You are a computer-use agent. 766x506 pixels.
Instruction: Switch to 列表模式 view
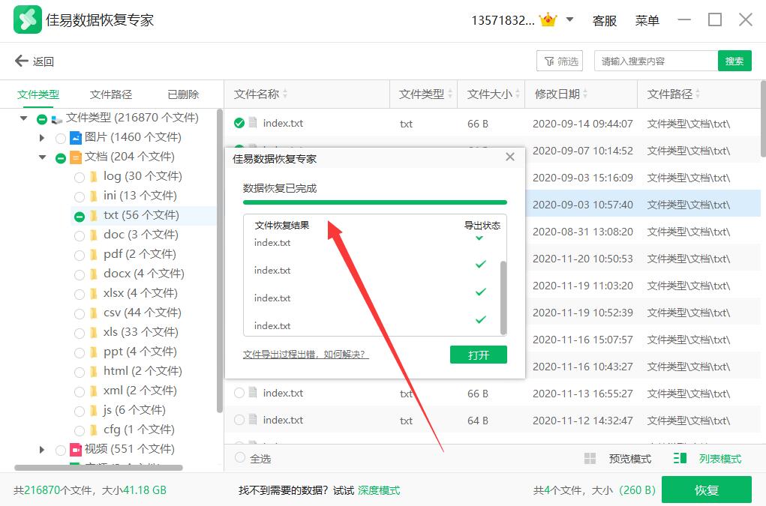(720, 459)
